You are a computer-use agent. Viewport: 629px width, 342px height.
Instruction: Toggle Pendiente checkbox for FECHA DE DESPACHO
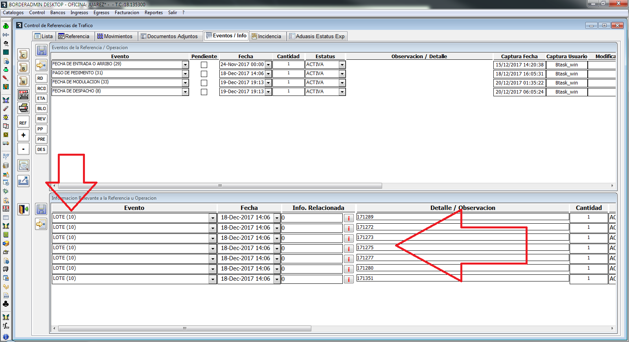pyautogui.click(x=204, y=92)
